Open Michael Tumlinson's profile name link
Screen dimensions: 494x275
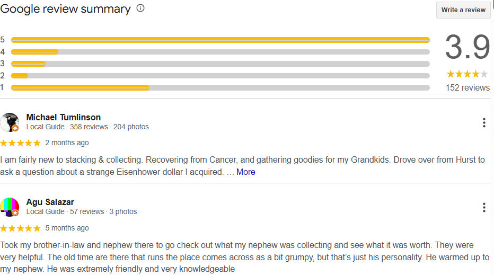click(63, 117)
